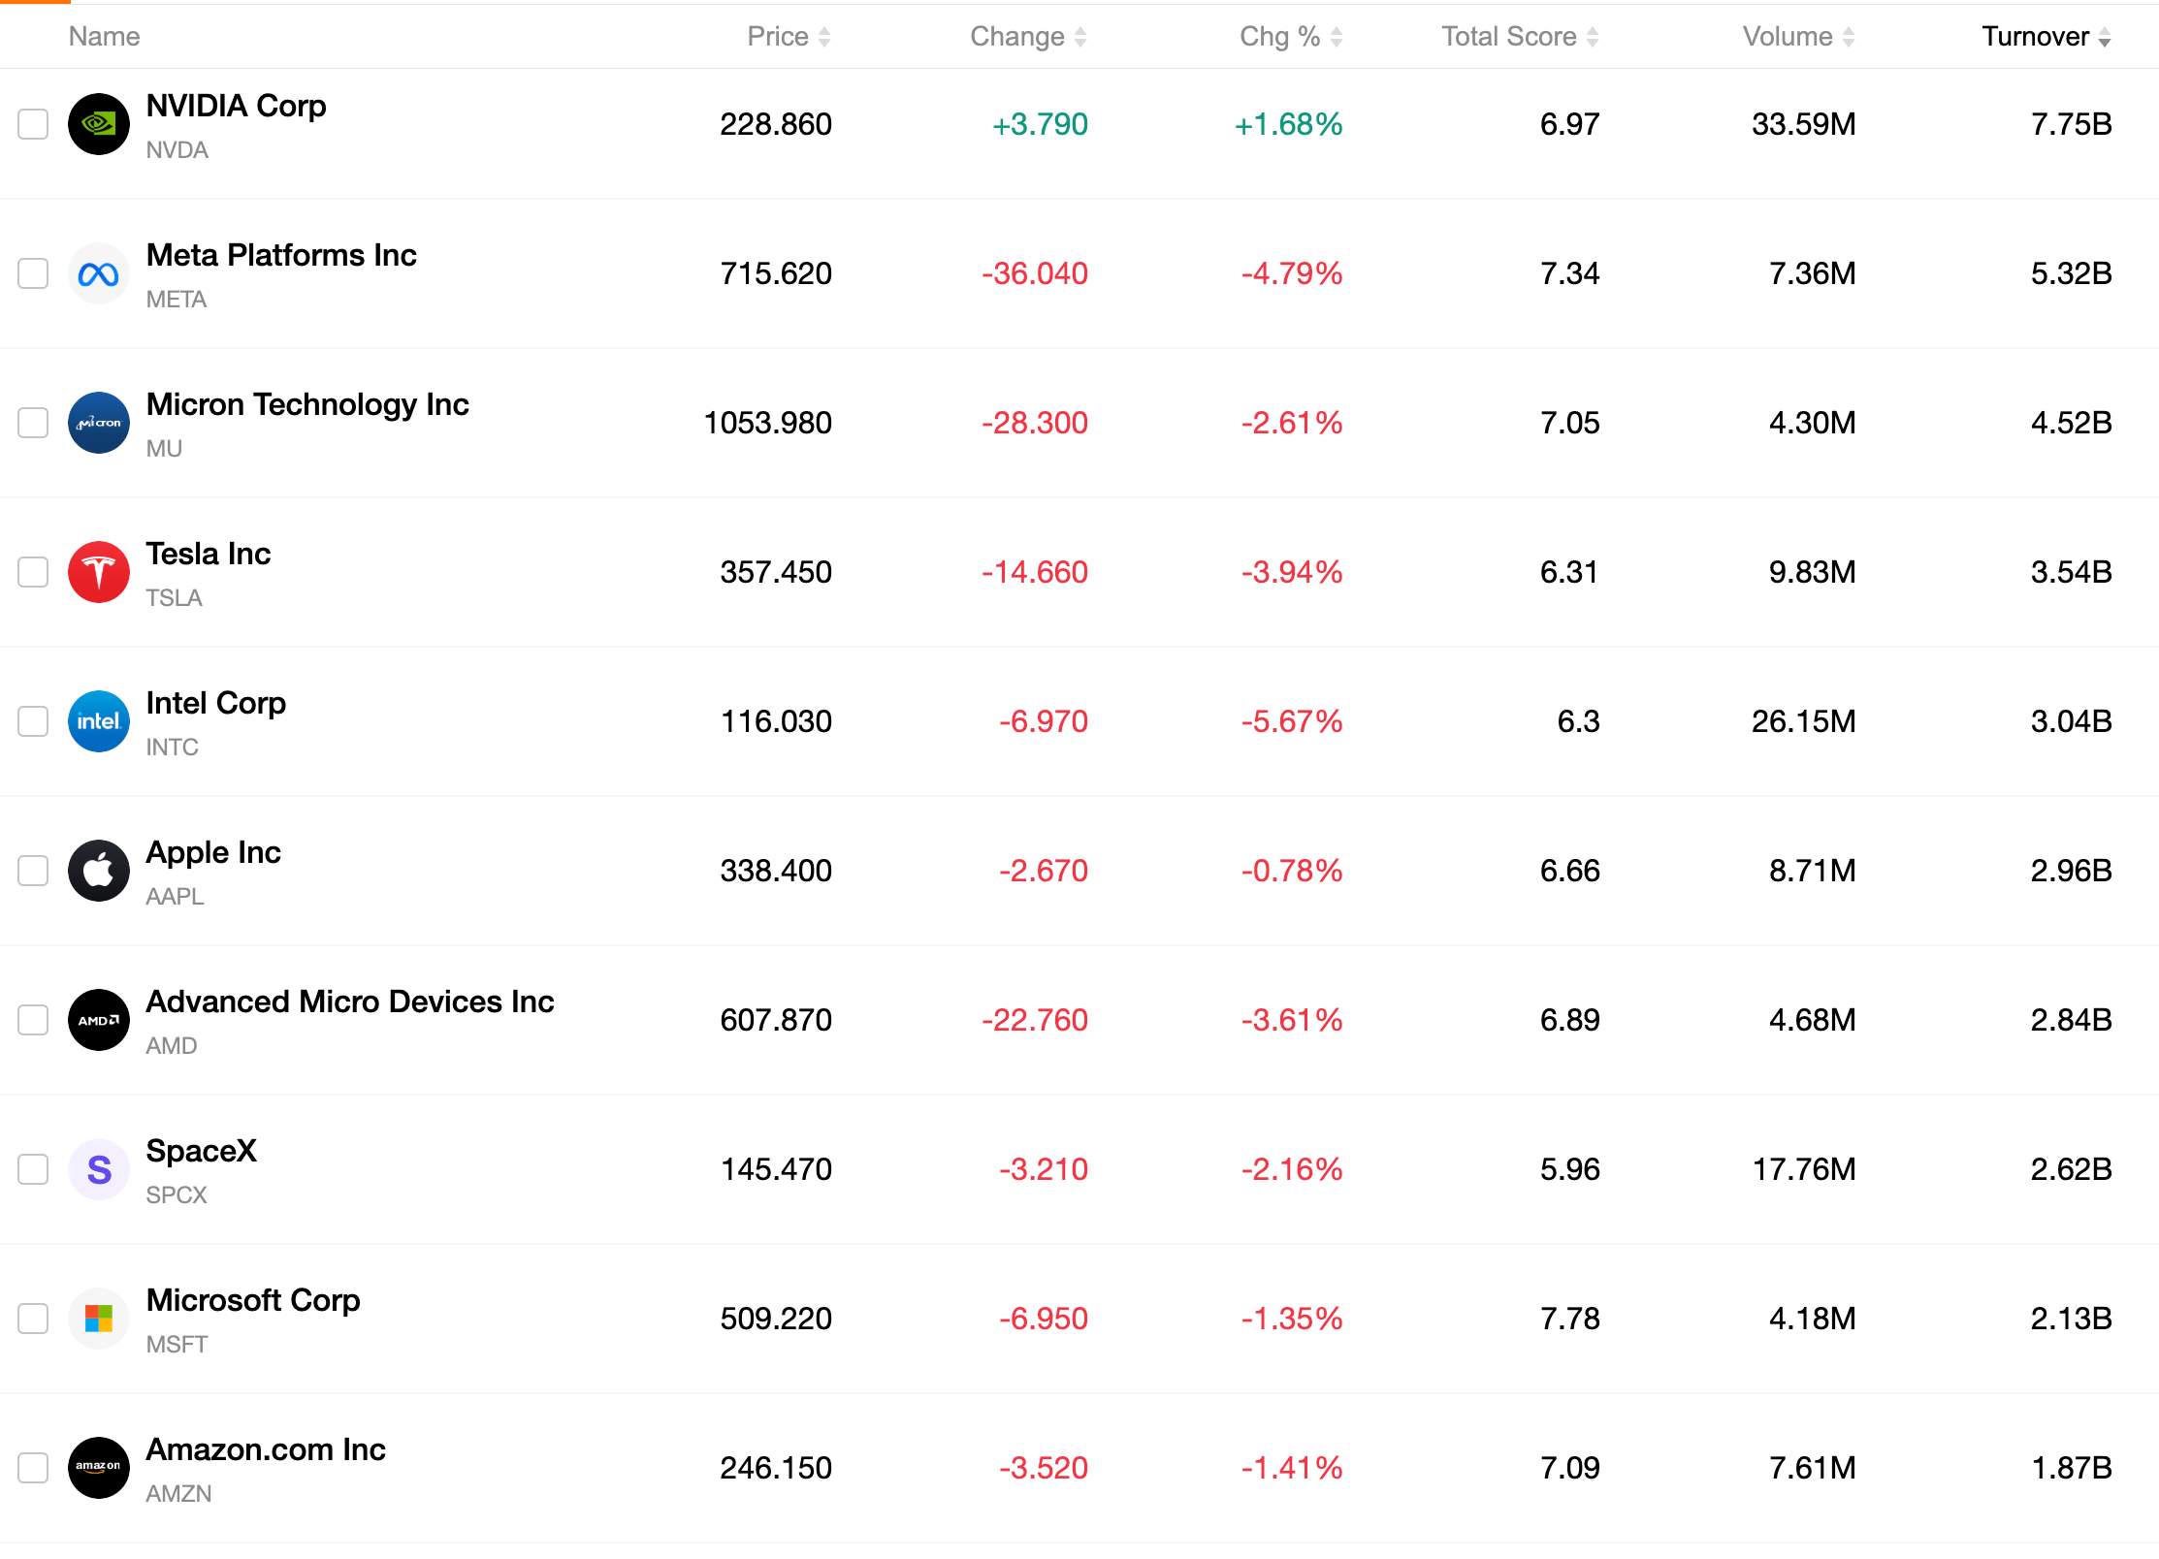The width and height of the screenshot is (2159, 1559).
Task: Select the MU ticker symbol
Action: (164, 449)
